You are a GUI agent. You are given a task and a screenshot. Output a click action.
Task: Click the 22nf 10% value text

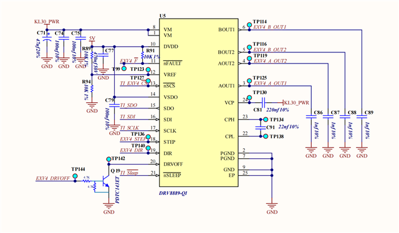(288, 126)
